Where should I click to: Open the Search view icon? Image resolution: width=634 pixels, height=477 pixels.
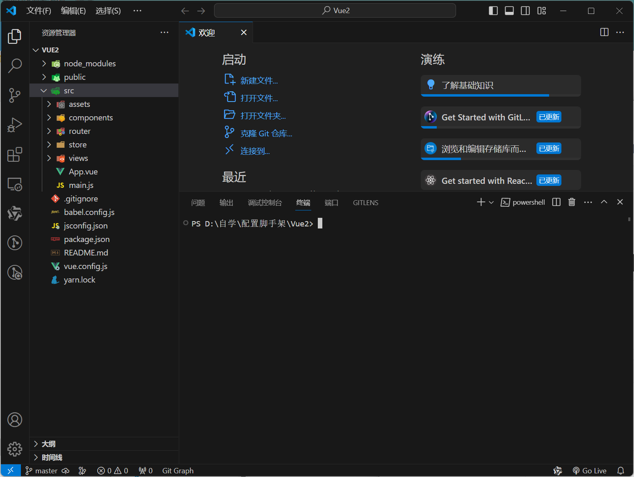[x=15, y=66]
